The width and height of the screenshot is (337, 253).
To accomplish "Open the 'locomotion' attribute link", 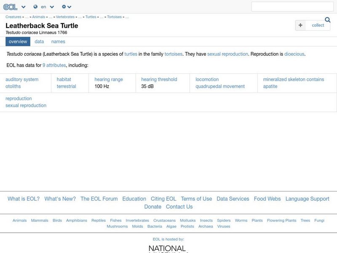I will click(207, 79).
